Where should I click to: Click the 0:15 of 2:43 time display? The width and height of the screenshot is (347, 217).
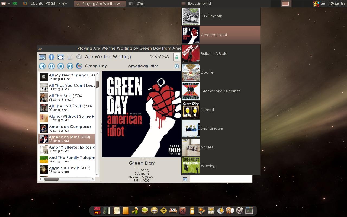click(159, 57)
